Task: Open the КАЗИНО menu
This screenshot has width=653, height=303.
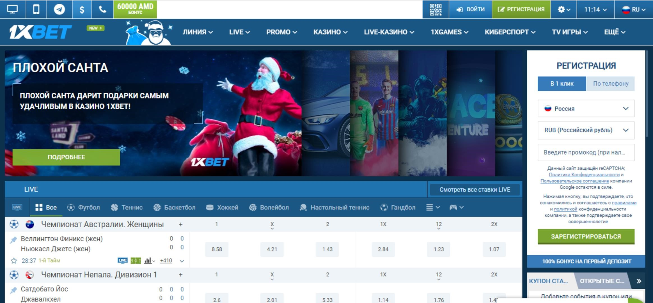Action: click(x=331, y=32)
